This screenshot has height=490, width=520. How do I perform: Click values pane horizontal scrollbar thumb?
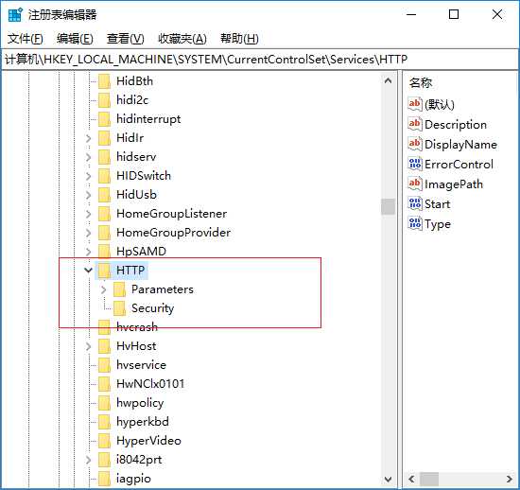click(x=429, y=479)
